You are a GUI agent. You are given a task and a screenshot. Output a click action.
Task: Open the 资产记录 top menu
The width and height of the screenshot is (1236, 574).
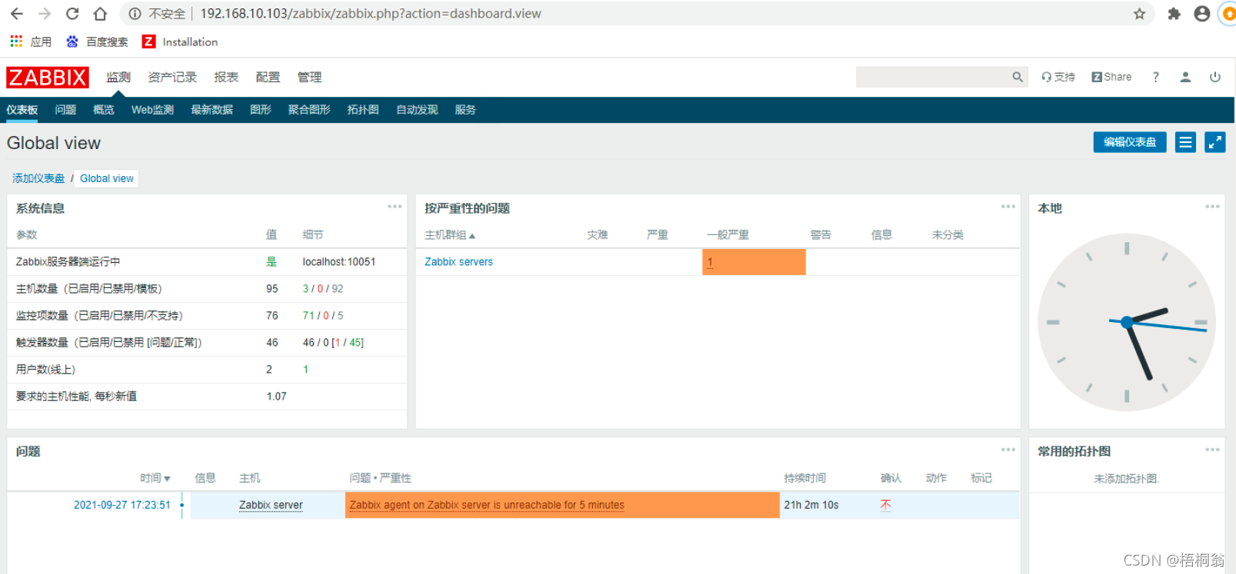[172, 78]
